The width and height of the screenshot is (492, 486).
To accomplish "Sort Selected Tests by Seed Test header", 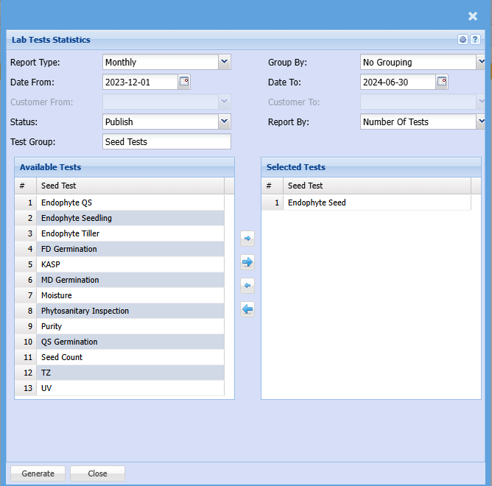I will (377, 186).
